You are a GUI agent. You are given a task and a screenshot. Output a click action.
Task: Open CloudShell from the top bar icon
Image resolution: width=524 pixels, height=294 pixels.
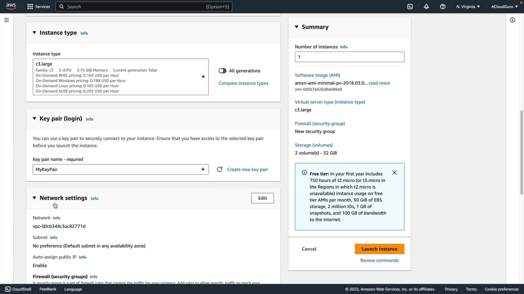(x=410, y=7)
